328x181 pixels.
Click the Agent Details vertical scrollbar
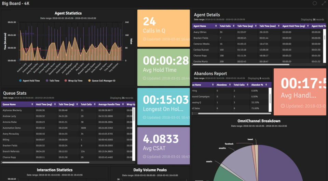(325, 37)
